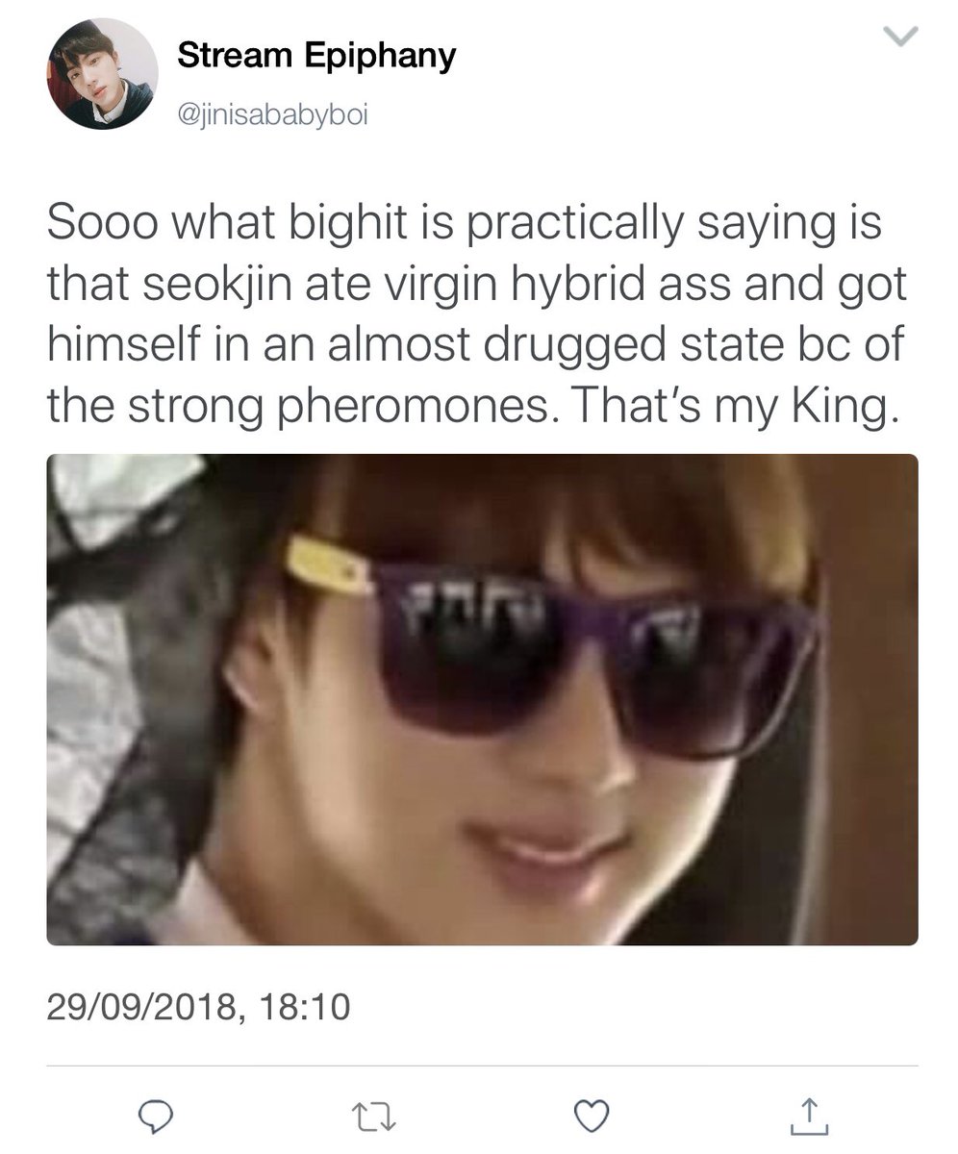The width and height of the screenshot is (958, 1154).
Task: Expand tweet options with the top-right chevron
Action: [x=899, y=38]
